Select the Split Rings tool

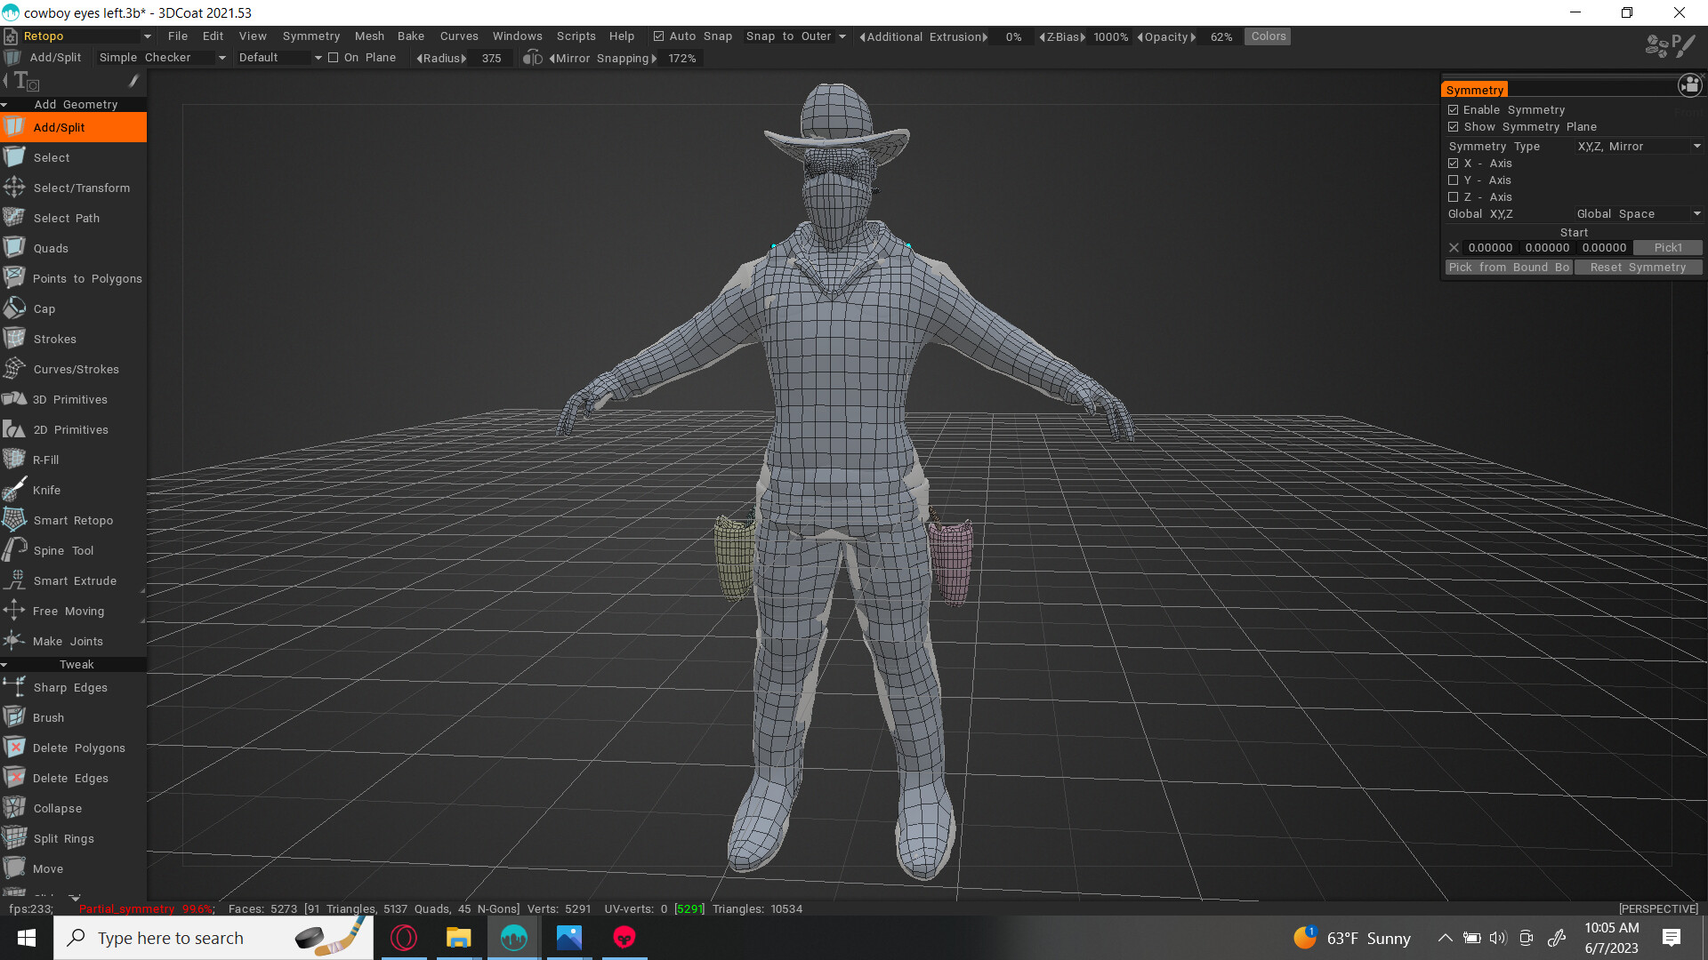point(62,838)
